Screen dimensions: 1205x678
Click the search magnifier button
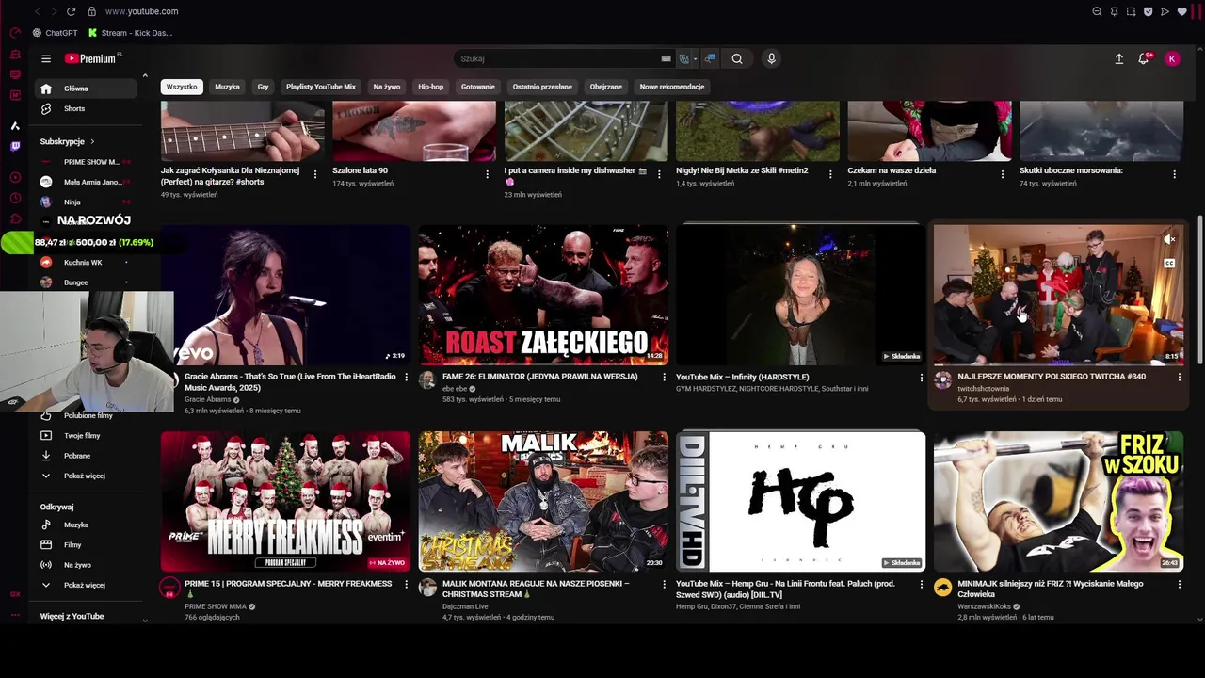click(x=737, y=58)
